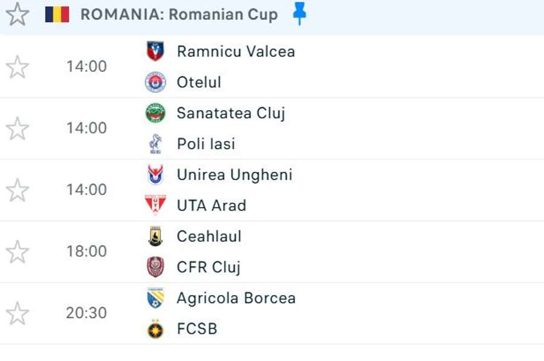Add Unirea Ungheni vs UTA Arad to favorites
This screenshot has width=544, height=361.
coord(17,190)
